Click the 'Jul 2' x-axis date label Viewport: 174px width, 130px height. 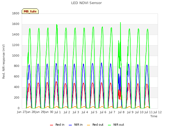(x=67, y=112)
